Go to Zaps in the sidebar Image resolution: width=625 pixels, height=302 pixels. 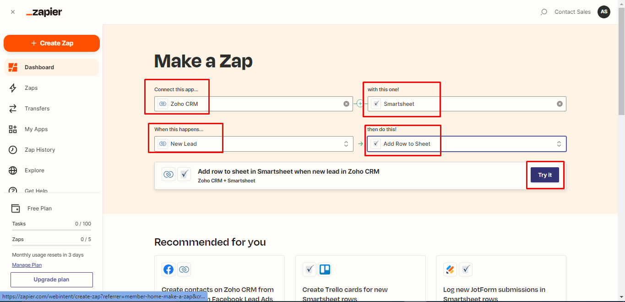pos(51,88)
